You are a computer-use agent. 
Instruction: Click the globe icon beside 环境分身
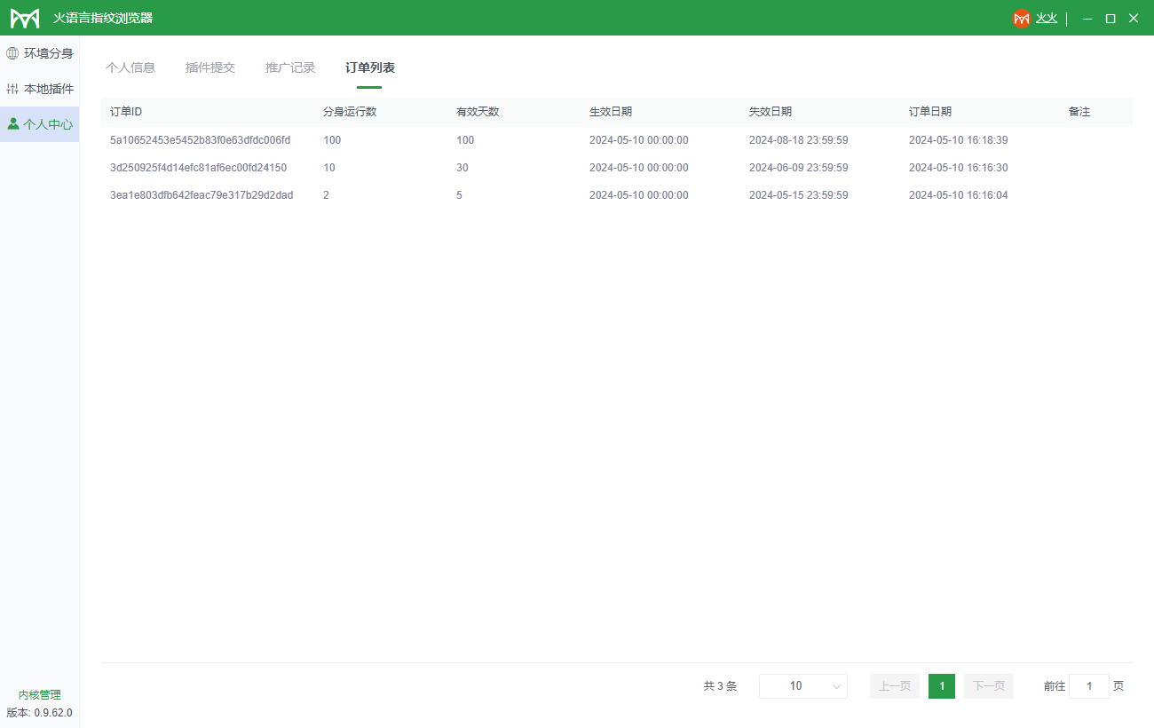(12, 53)
